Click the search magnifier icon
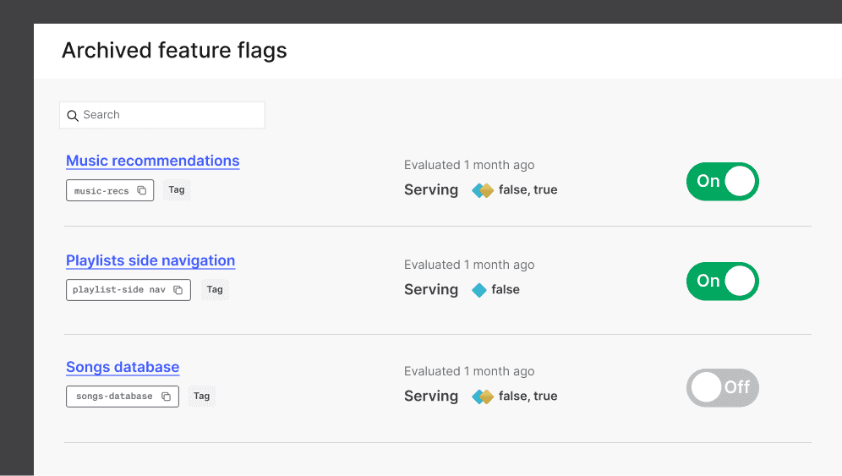Screen dimensions: 842x476 pos(73,116)
